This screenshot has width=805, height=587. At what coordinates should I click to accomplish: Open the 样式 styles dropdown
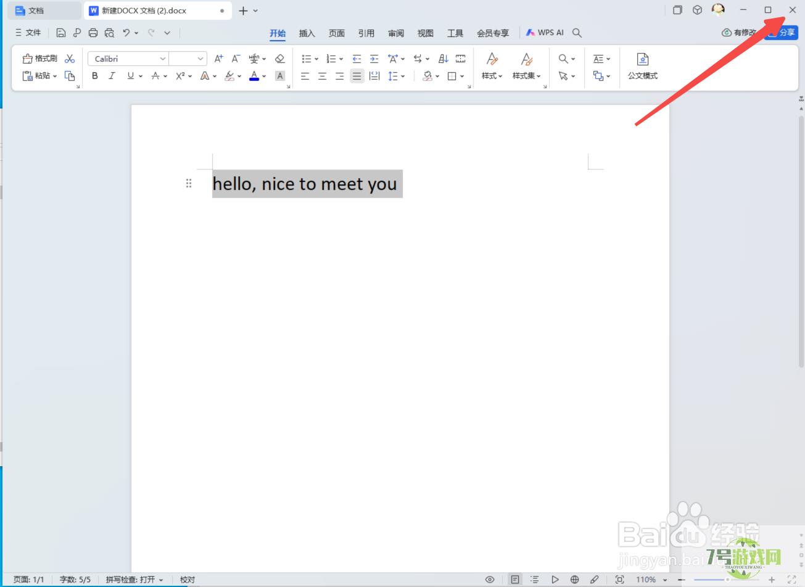pos(492,76)
